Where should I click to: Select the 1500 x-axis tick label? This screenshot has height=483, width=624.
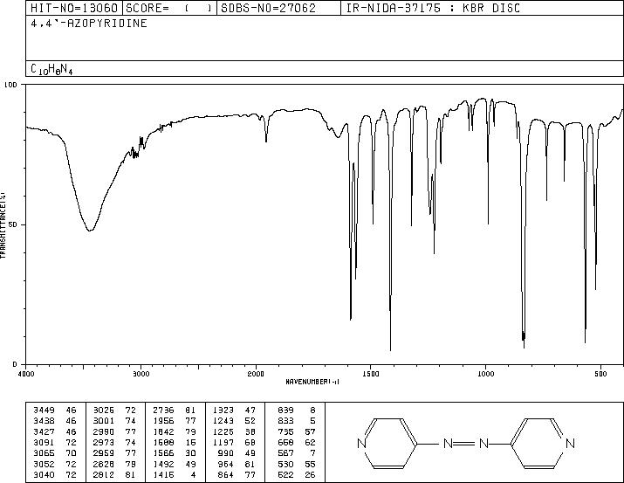pos(371,374)
